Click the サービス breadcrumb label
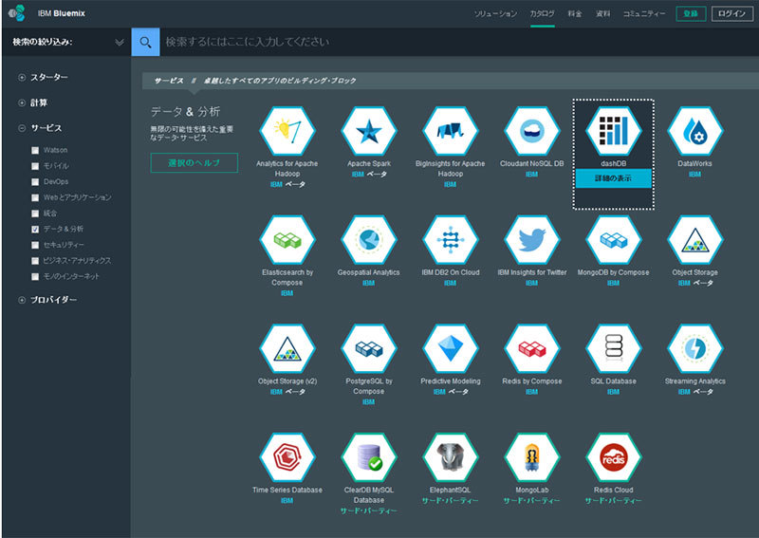This screenshot has width=759, height=538. (x=169, y=81)
